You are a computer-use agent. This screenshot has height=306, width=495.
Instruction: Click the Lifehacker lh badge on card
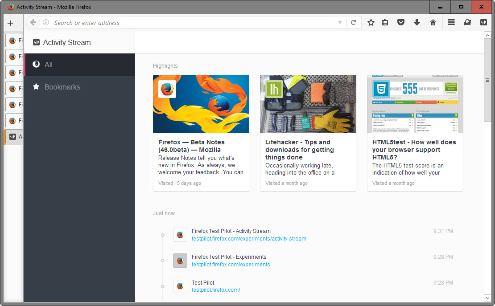[x=274, y=89]
